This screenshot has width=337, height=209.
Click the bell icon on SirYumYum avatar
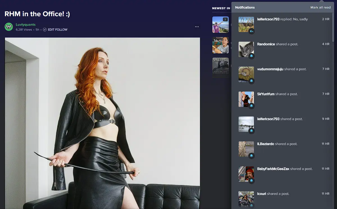(x=251, y=106)
